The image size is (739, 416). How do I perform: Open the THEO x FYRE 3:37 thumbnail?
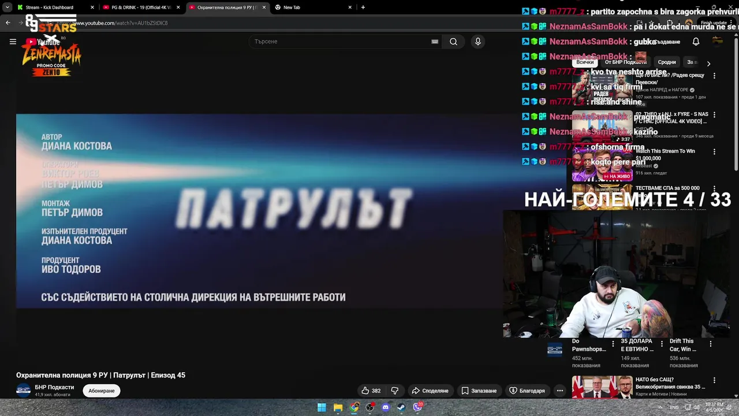click(x=602, y=127)
